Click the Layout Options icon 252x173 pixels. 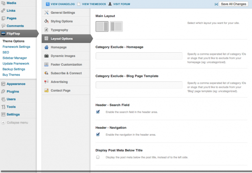pyautogui.click(x=46, y=38)
